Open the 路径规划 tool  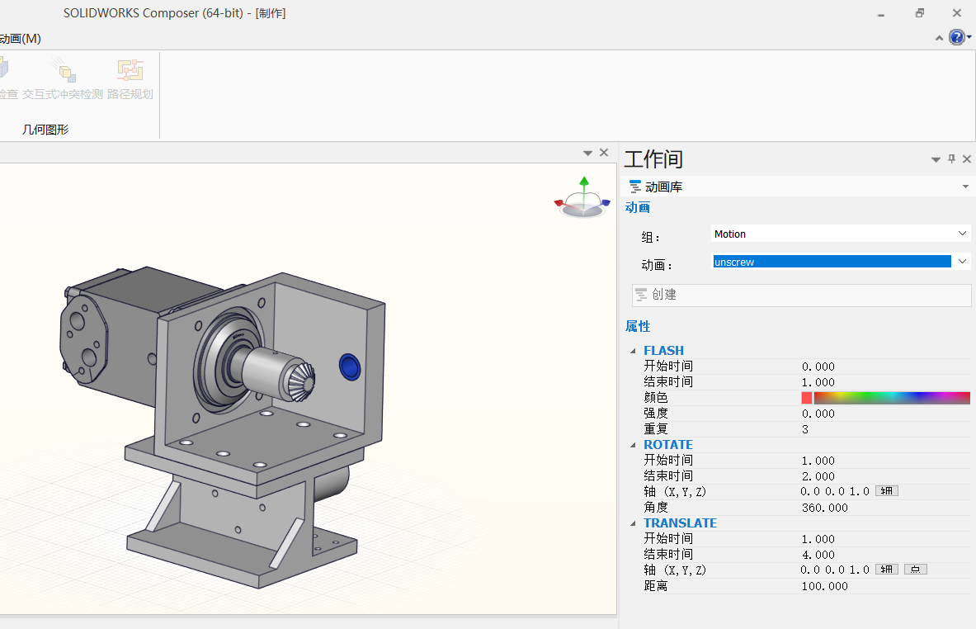click(x=130, y=80)
